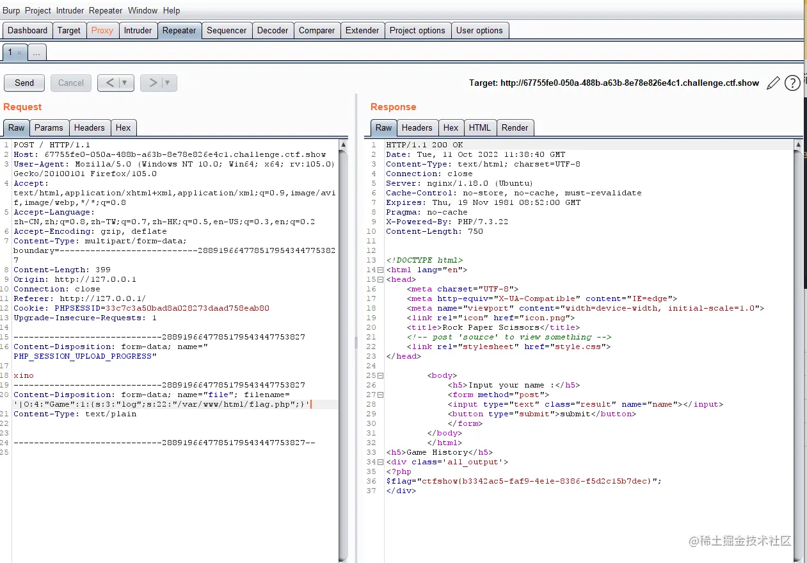Select the Response Hex tab
This screenshot has width=807, height=563.
(451, 128)
